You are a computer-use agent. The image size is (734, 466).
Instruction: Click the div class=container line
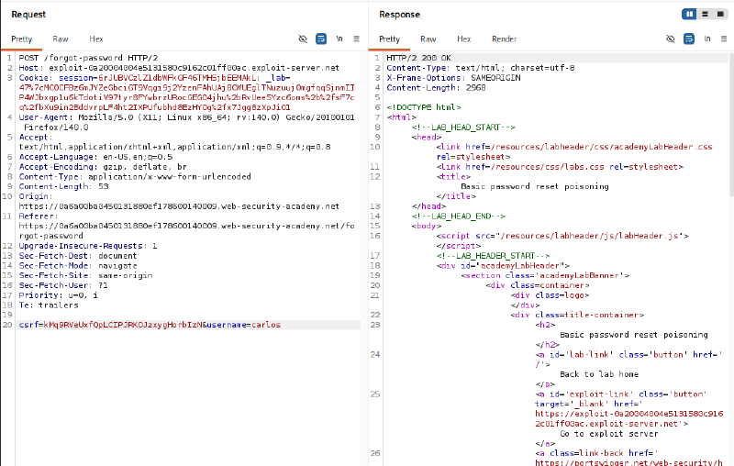click(x=538, y=285)
